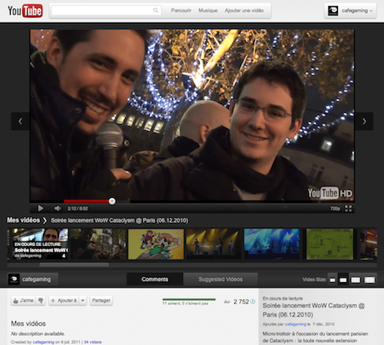Click the YouTube logo

[25, 11]
